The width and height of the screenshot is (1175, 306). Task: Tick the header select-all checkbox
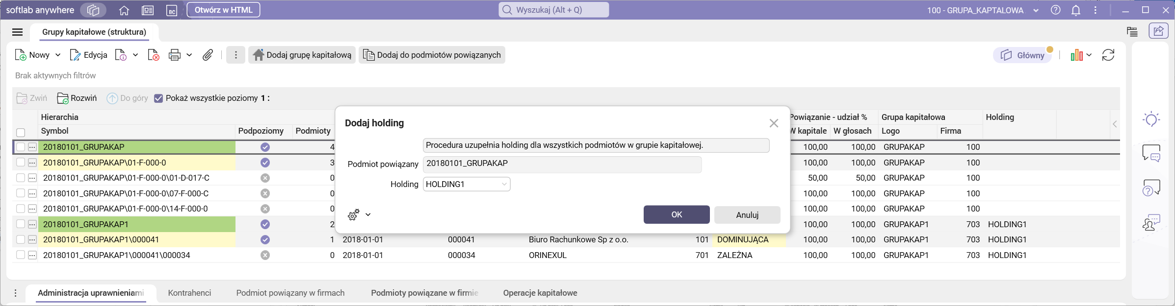click(21, 133)
